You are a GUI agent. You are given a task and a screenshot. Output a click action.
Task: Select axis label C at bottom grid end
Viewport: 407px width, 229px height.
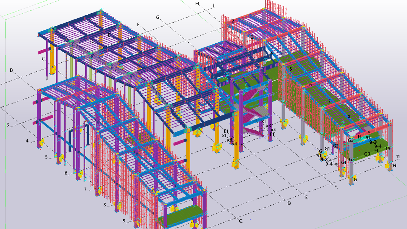(x=240, y=221)
